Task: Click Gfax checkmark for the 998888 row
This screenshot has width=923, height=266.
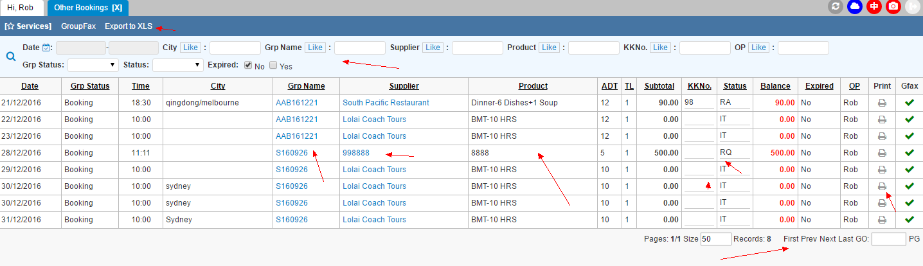Action: point(908,153)
